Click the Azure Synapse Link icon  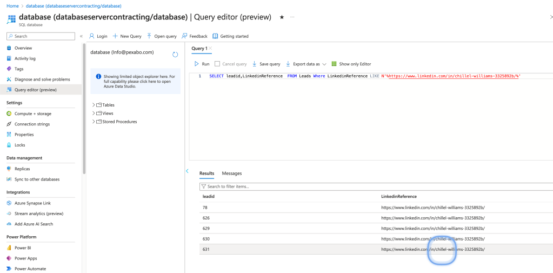(9, 203)
